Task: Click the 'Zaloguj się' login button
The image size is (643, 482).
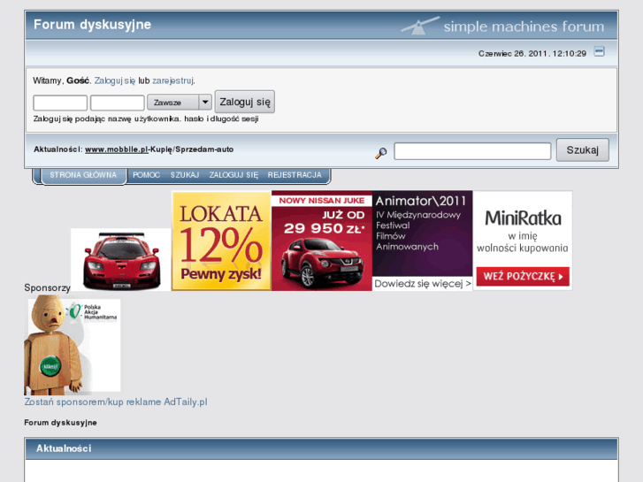Action: (x=245, y=102)
